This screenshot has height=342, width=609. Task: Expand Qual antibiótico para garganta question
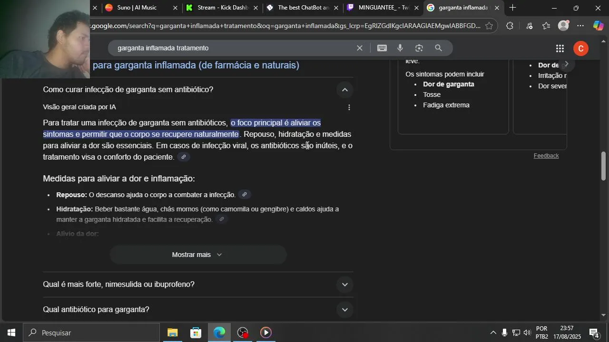tap(345, 310)
